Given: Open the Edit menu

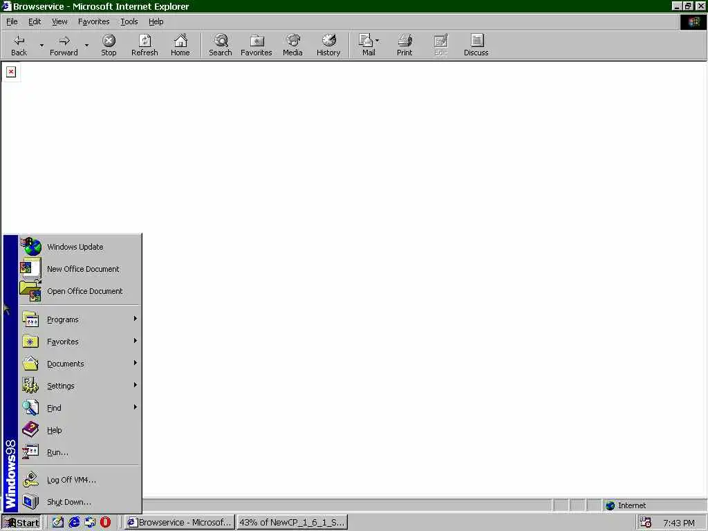Looking at the screenshot, I should (x=35, y=21).
